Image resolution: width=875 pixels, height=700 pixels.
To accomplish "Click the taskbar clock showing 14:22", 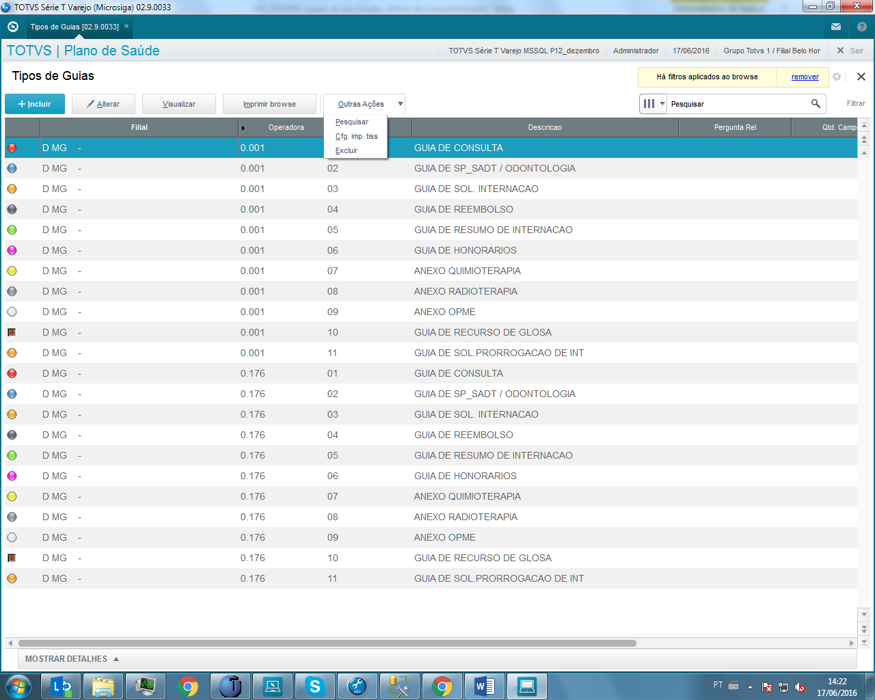I will pyautogui.click(x=837, y=687).
